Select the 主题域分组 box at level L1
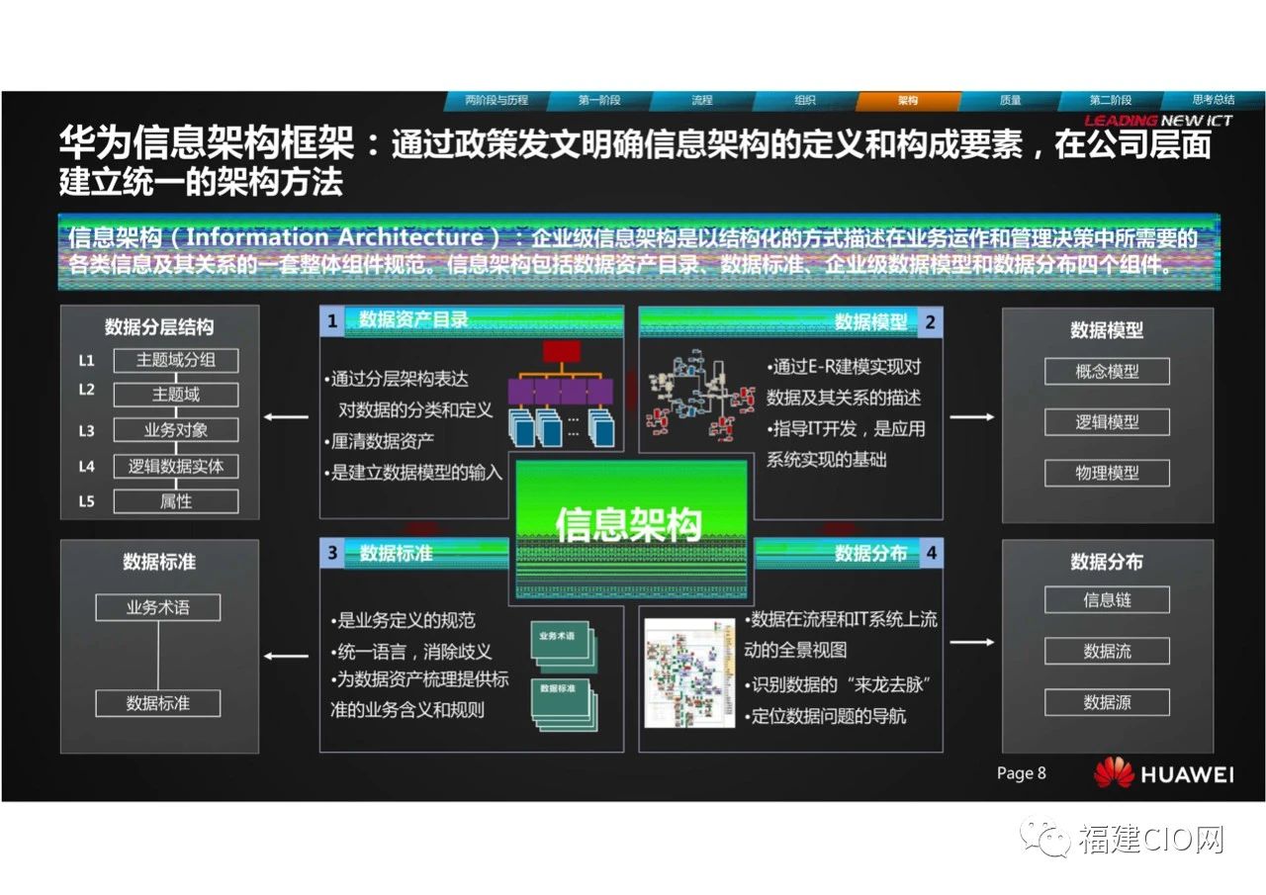The height and width of the screenshot is (895, 1266). click(175, 360)
